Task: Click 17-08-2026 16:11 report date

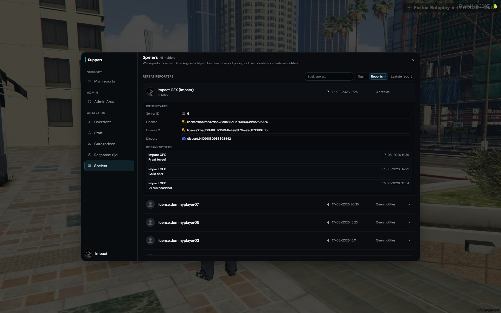Action: point(344,240)
